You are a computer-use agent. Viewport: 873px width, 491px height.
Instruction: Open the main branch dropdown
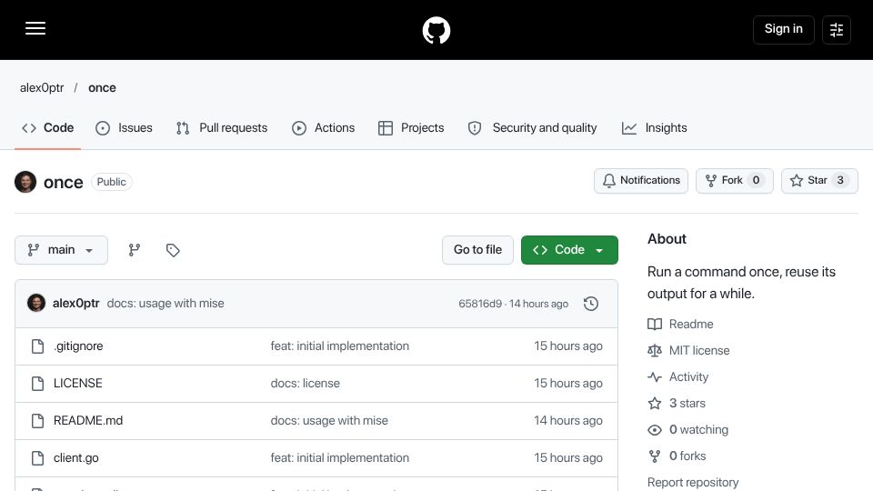coord(61,250)
